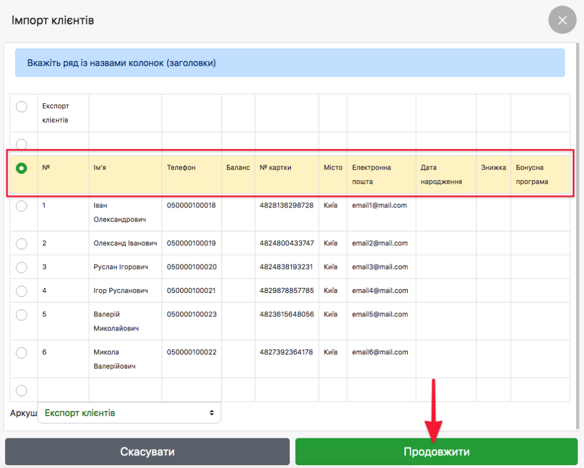This screenshot has height=468, width=584.
Task: Select radio button for Микола Валерійович row
Action: 21,353
